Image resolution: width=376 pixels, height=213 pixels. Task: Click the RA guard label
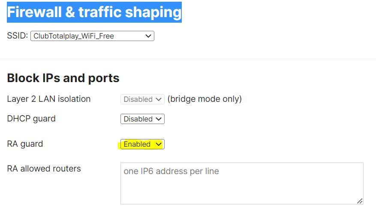[x=25, y=144]
